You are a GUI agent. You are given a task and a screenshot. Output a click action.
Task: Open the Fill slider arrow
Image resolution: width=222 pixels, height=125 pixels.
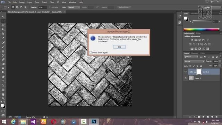tap(220, 66)
